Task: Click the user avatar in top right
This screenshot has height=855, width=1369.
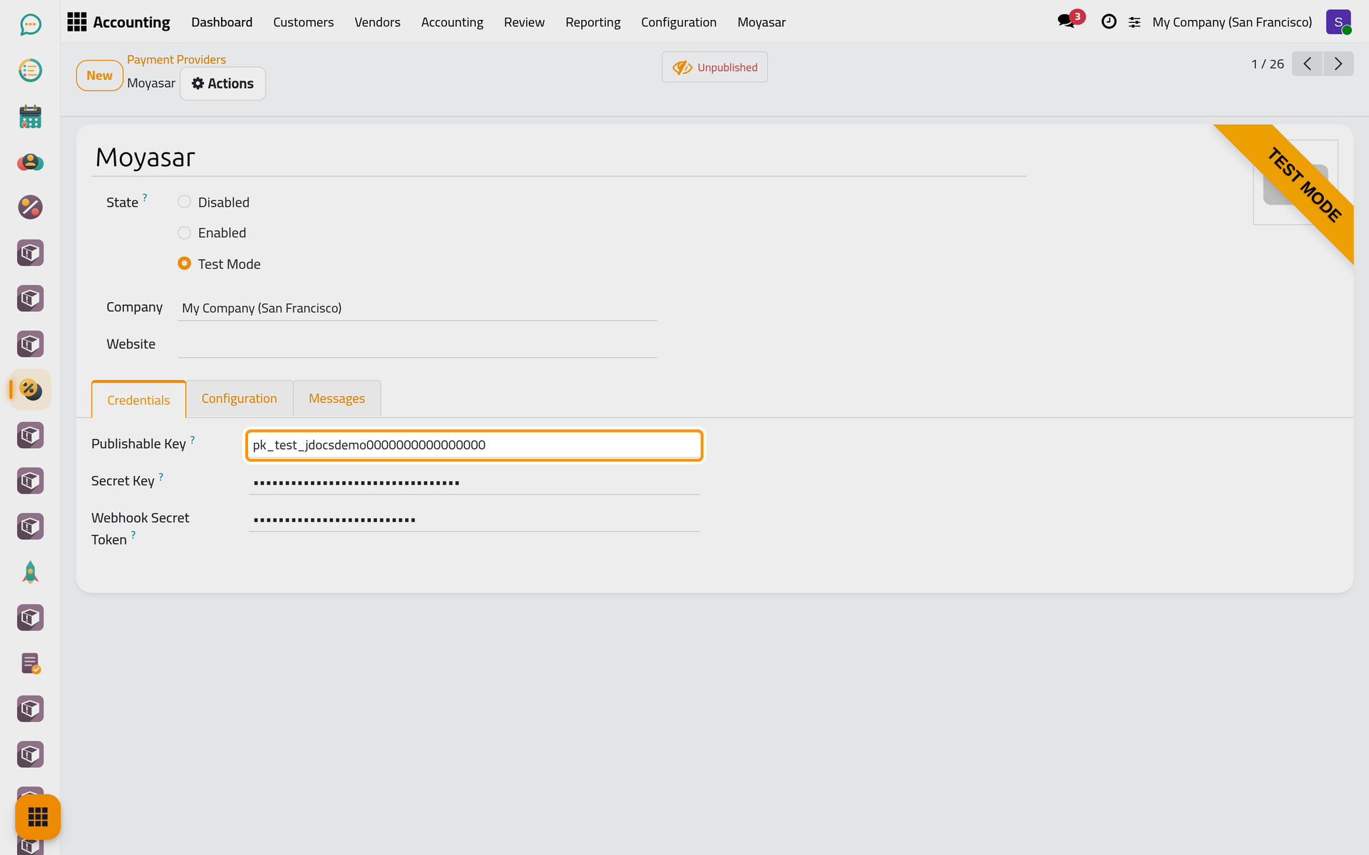Action: (1338, 22)
